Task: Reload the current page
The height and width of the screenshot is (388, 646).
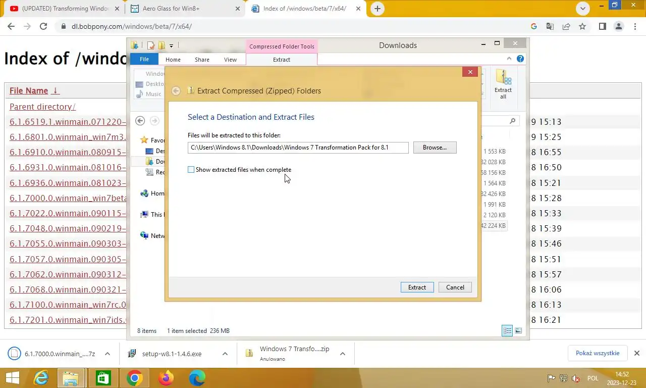Action: (x=43, y=26)
